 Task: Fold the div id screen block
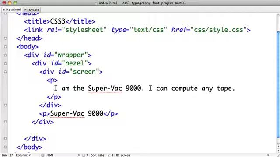pos(5,72)
